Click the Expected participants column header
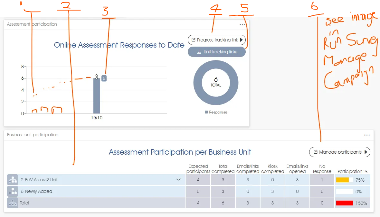The width and height of the screenshot is (380, 217). 198,169
